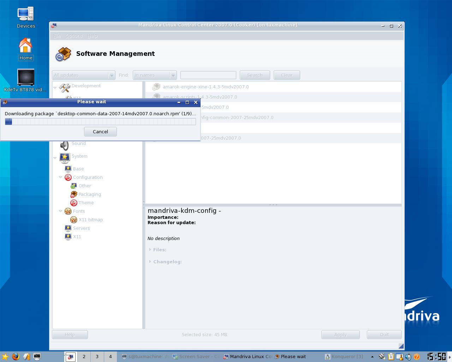Open the Help menu in the menu bar

pyautogui.click(x=93, y=36)
